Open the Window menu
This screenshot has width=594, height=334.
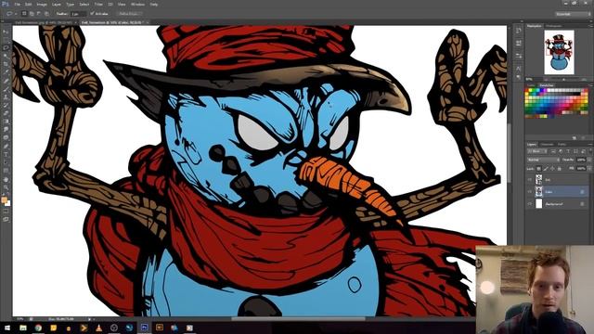point(137,4)
